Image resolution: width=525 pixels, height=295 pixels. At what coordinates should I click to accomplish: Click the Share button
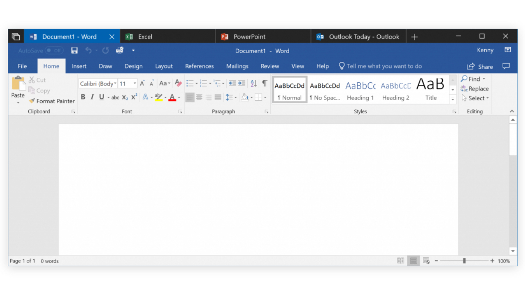480,66
